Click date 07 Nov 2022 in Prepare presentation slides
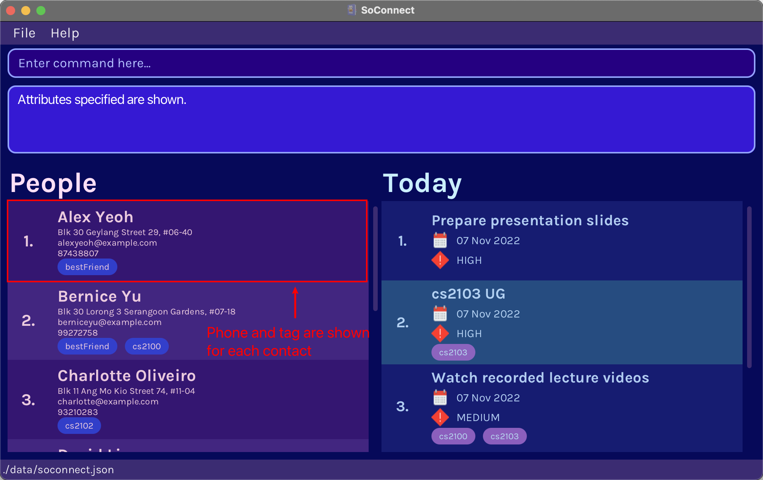Viewport: 763px width, 480px height. [x=488, y=240]
